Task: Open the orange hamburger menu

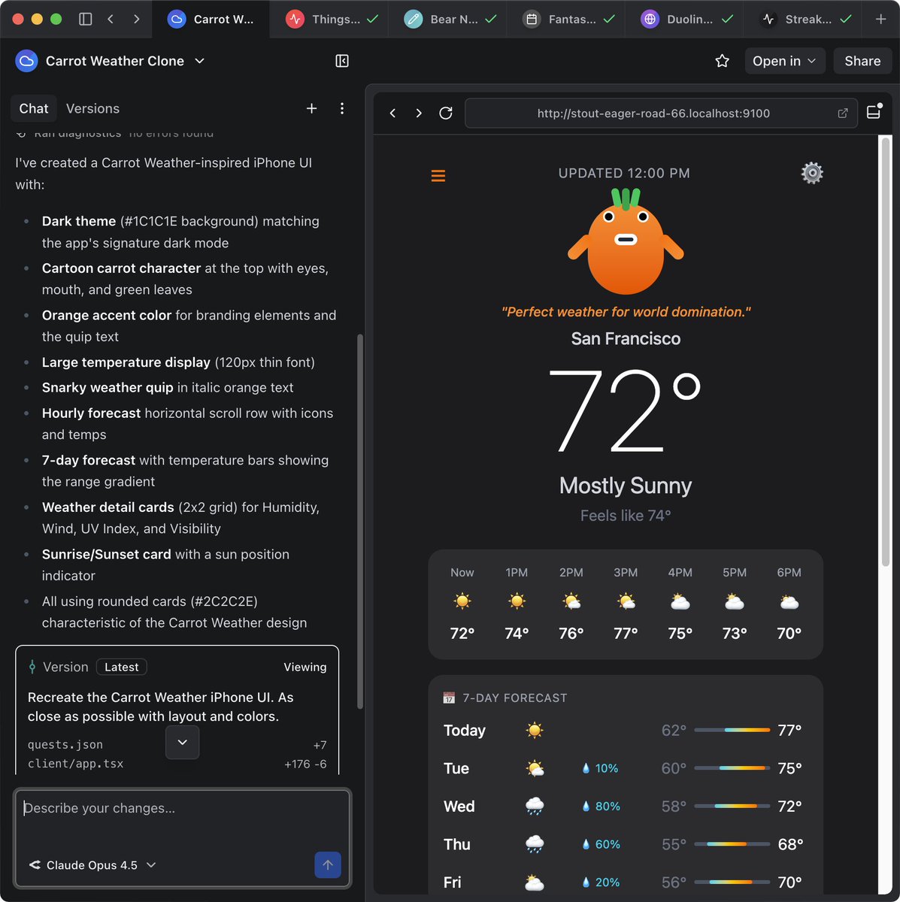Action: (438, 176)
